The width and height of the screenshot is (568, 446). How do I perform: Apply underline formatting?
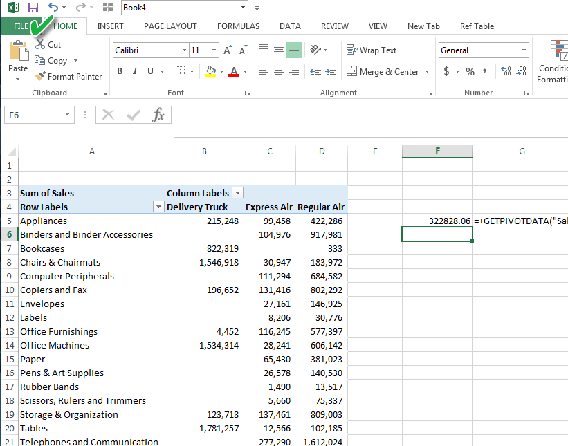tap(150, 71)
